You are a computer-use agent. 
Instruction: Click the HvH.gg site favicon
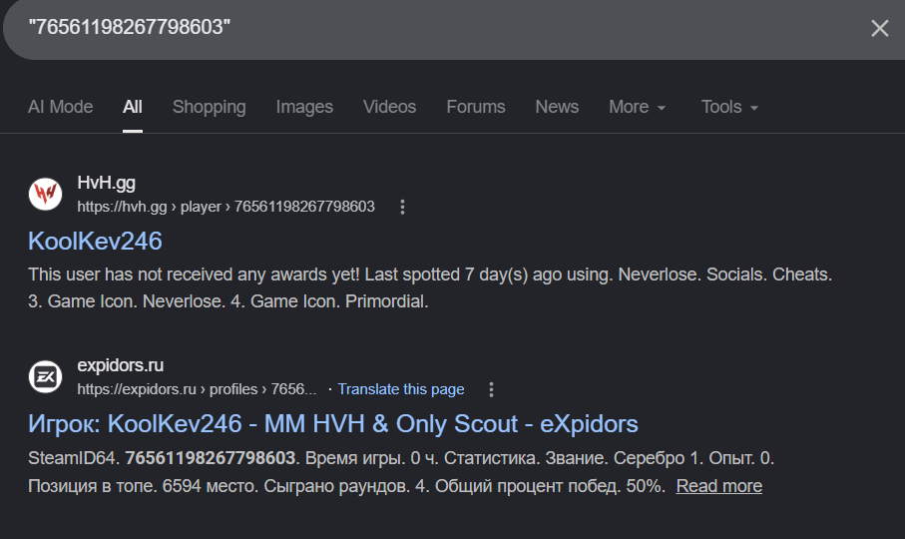click(45, 194)
